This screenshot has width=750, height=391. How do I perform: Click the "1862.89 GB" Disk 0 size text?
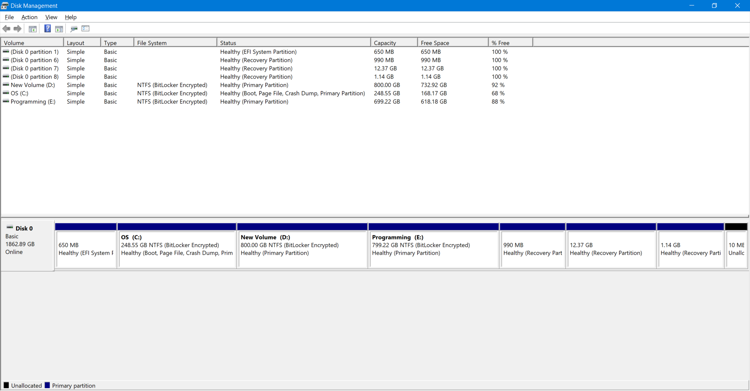coord(20,244)
